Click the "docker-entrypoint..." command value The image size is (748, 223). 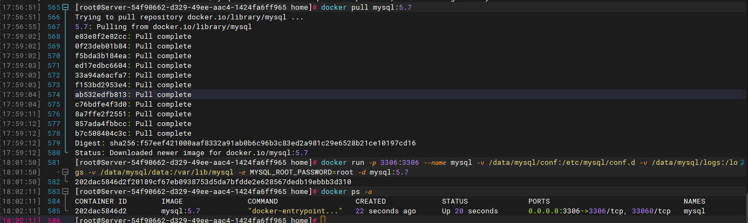coord(295,211)
